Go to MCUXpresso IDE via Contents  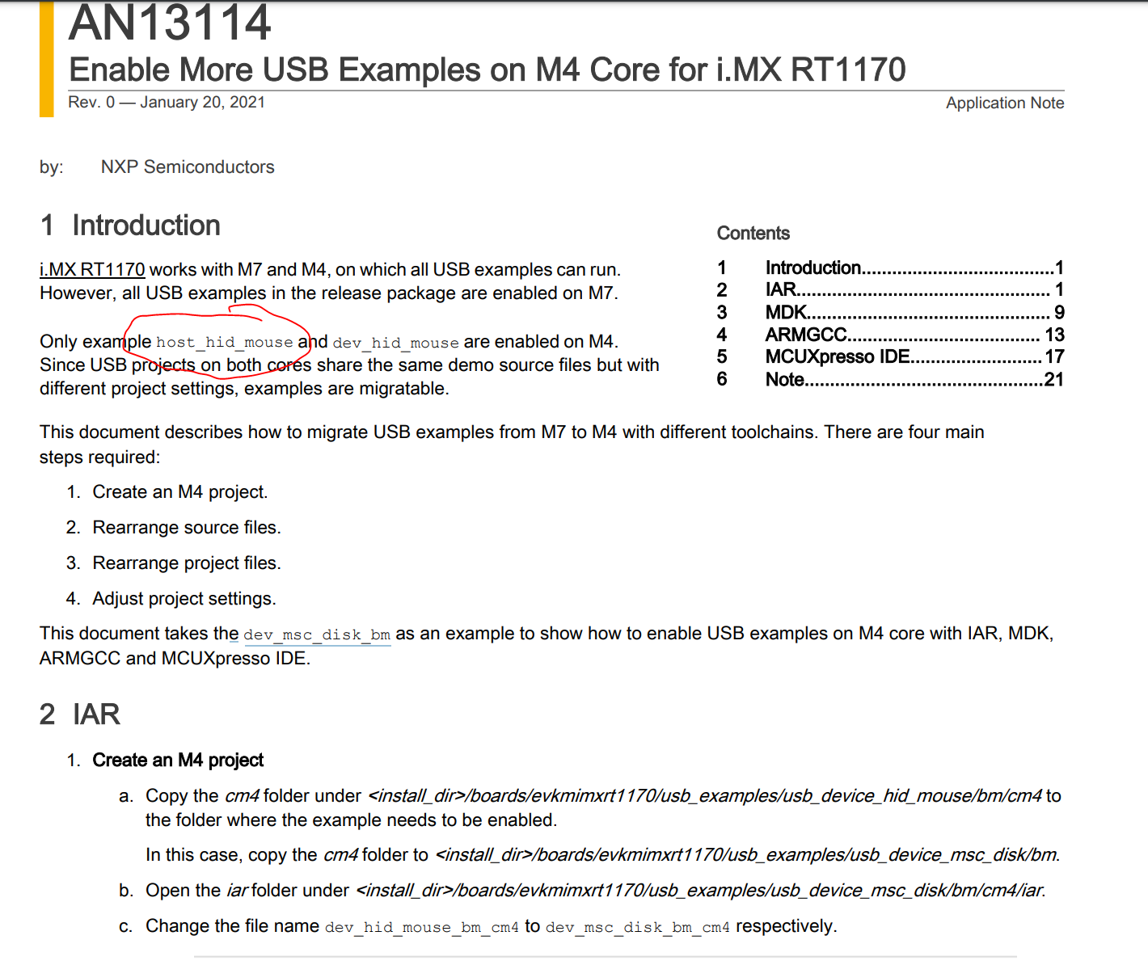tap(838, 356)
